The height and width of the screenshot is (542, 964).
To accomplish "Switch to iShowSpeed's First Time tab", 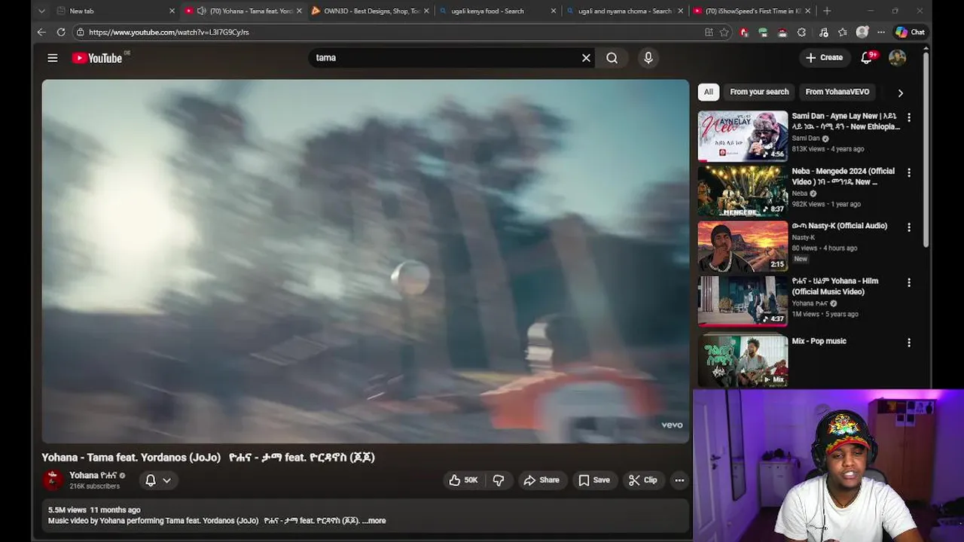I will (x=752, y=11).
